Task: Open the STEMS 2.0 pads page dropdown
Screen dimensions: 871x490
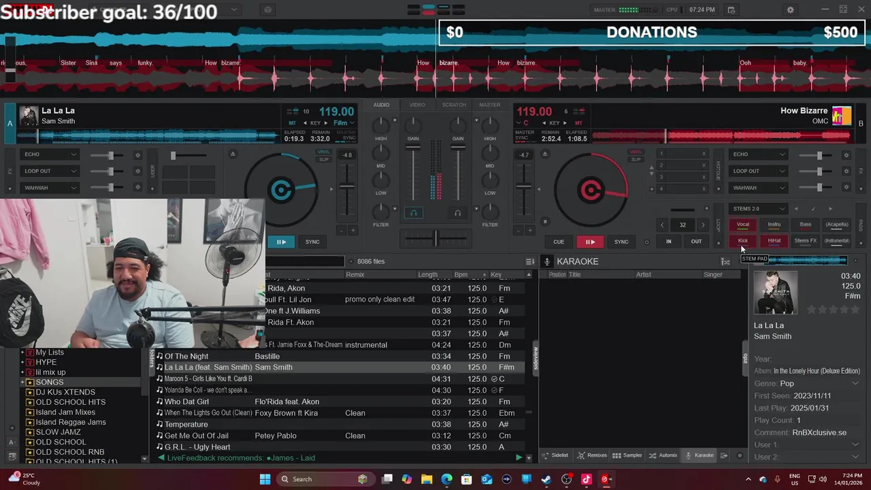Action: [x=759, y=209]
